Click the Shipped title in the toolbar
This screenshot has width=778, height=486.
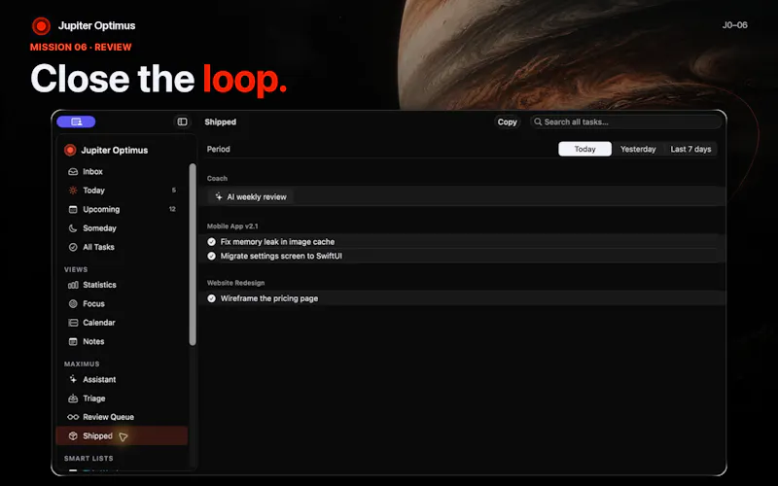(221, 122)
